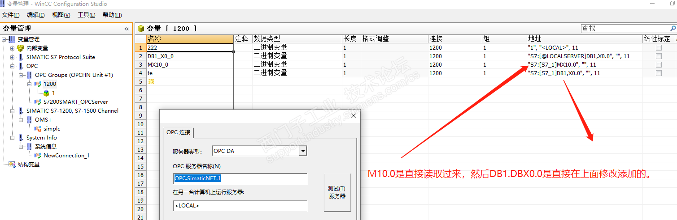Open the 服务器类型 OPC DA dropdown

tap(303, 151)
